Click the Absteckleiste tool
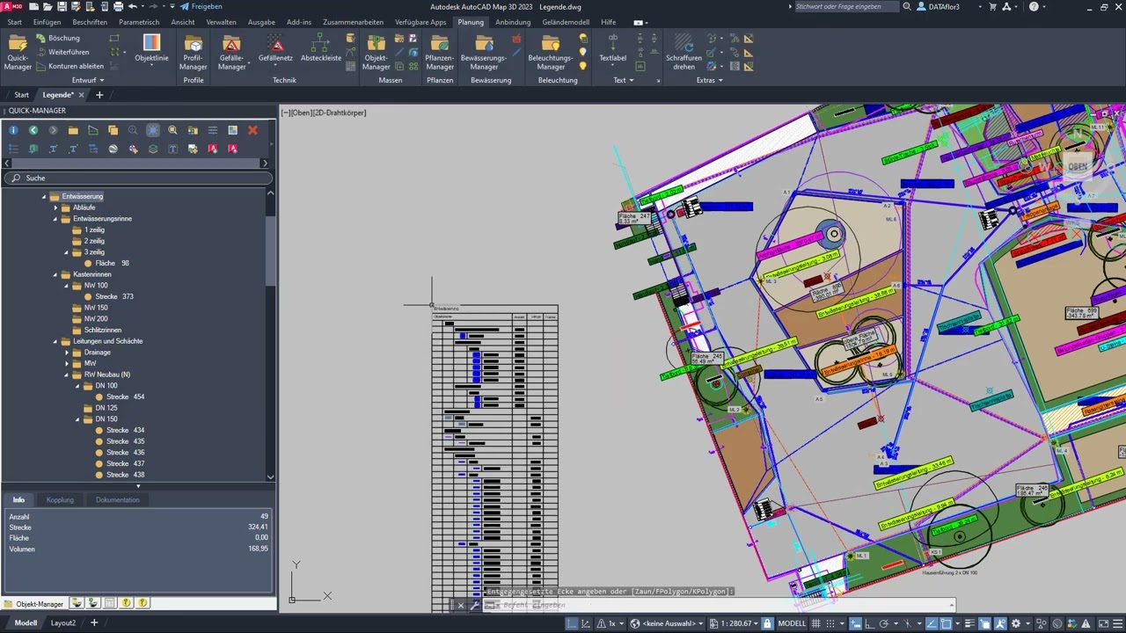The width and height of the screenshot is (1126, 633). pyautogui.click(x=320, y=49)
